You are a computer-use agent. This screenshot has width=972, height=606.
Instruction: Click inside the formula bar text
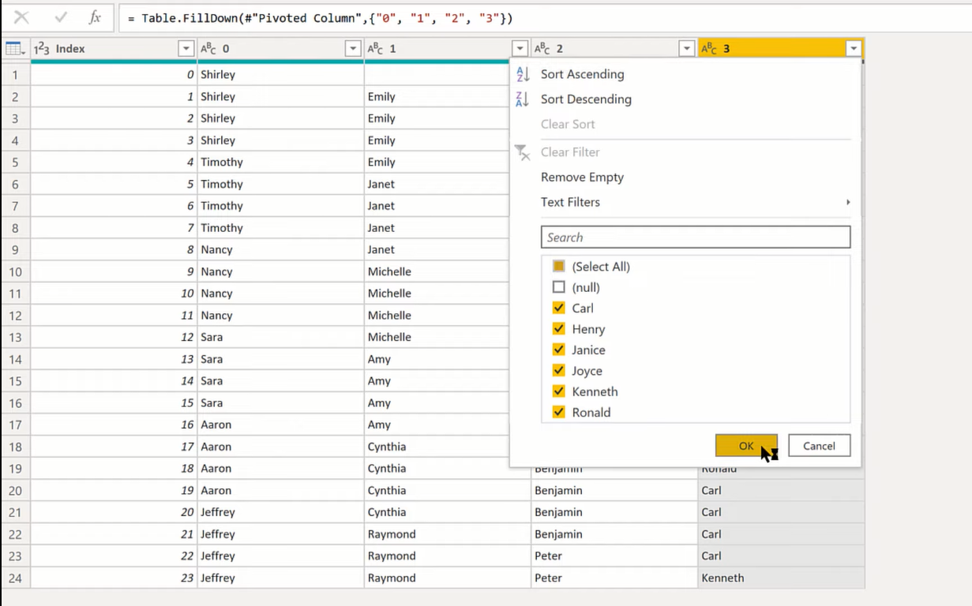pyautogui.click(x=320, y=17)
